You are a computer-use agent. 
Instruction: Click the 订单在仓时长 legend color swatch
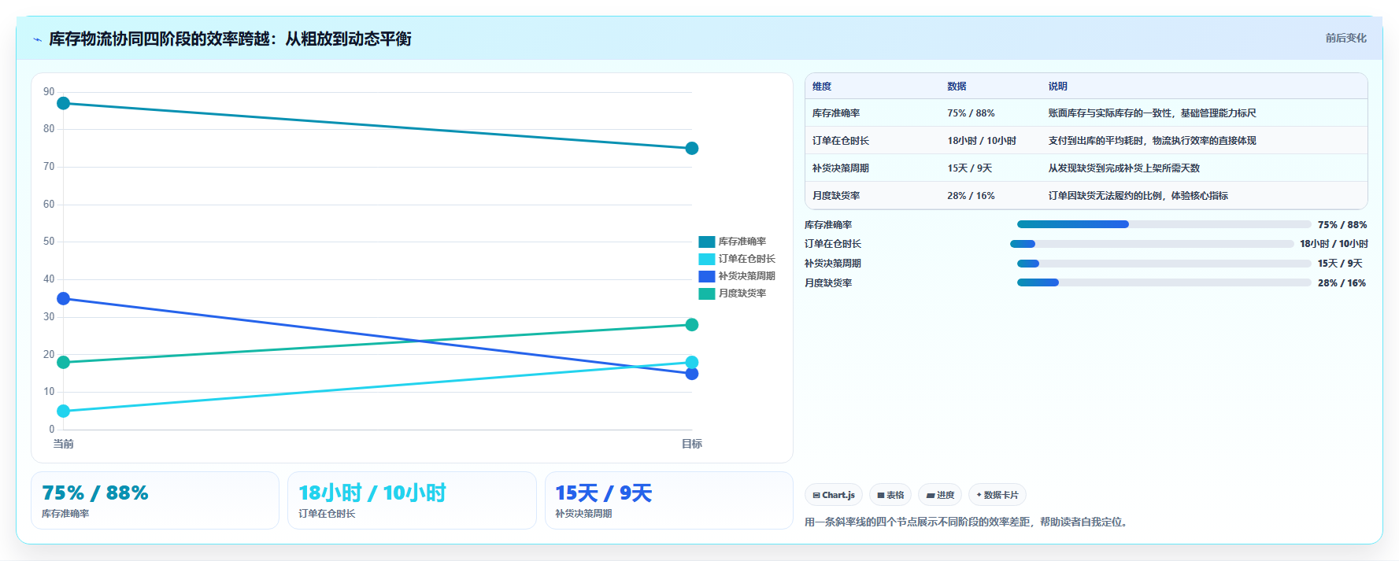click(707, 259)
